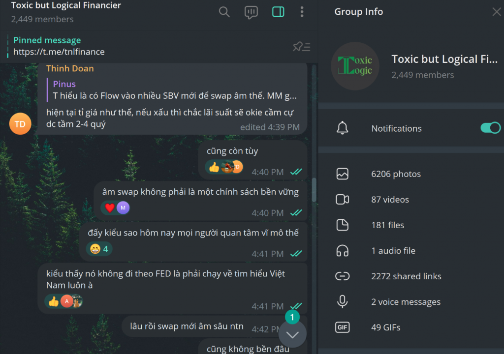Viewport: 504px width, 354px height.
Task: Open the t.me/tnlfinance pinned link
Action: [59, 52]
